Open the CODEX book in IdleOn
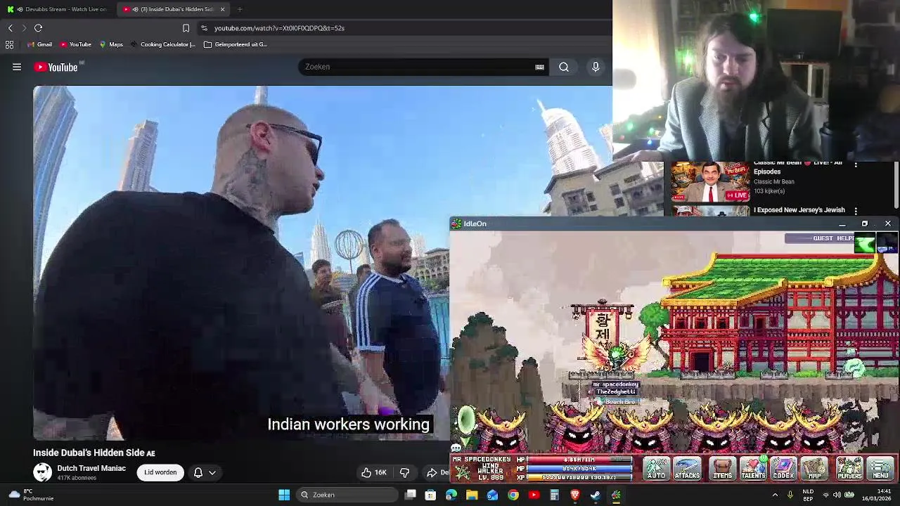This screenshot has width=900, height=506. click(x=783, y=468)
